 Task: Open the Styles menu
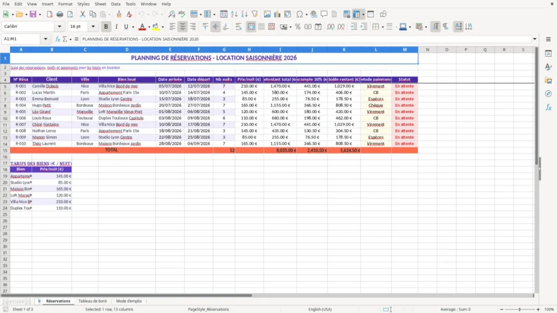[83, 4]
